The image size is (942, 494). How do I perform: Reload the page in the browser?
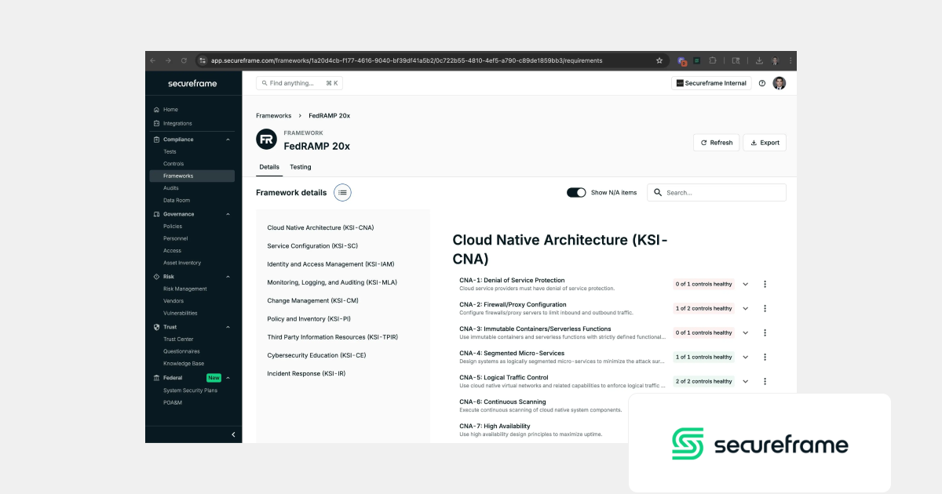(x=184, y=60)
